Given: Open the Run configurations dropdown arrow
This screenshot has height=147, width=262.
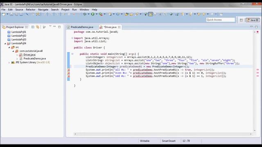Looking at the screenshot, I should coord(97,14).
